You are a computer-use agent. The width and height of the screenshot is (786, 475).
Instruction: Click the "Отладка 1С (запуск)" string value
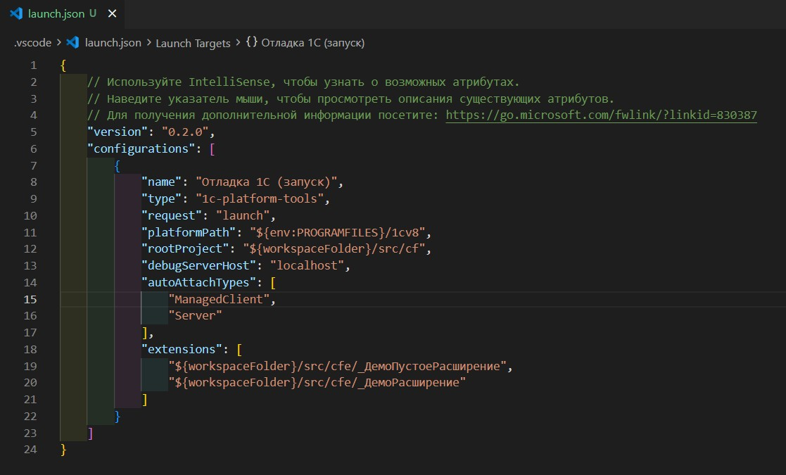pyautogui.click(x=266, y=182)
